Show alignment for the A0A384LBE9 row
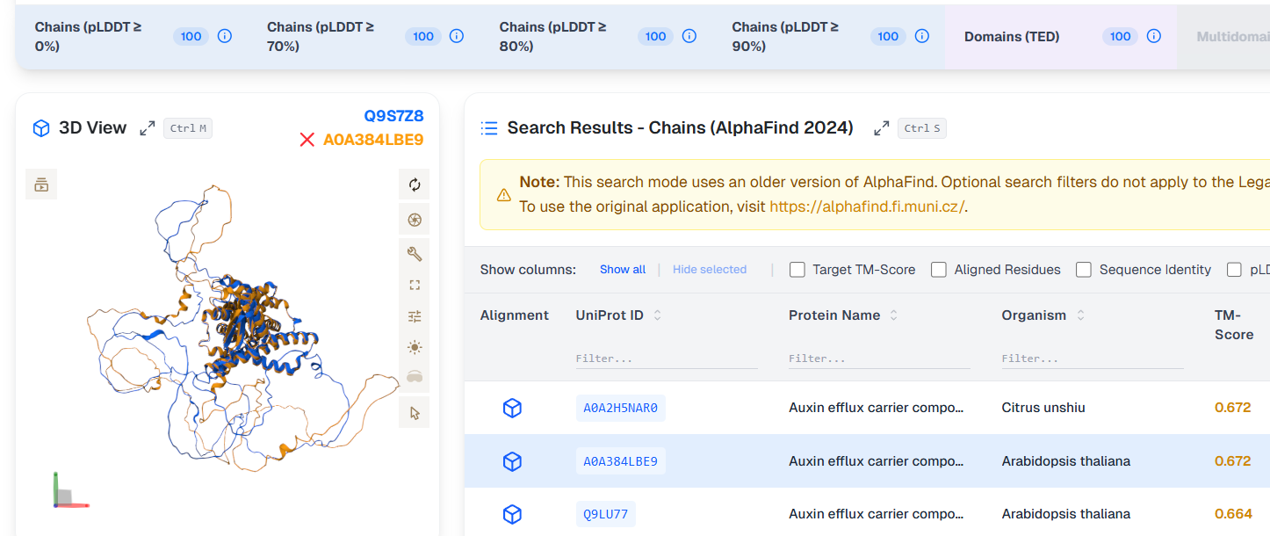 coord(512,461)
